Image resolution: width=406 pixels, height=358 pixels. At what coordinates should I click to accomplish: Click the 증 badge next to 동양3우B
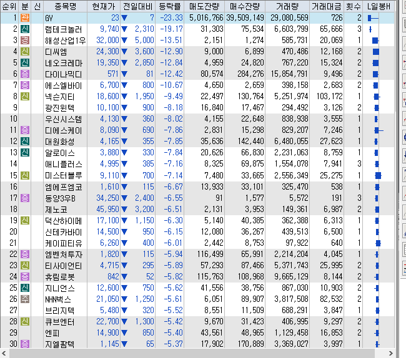pyautogui.click(x=25, y=198)
